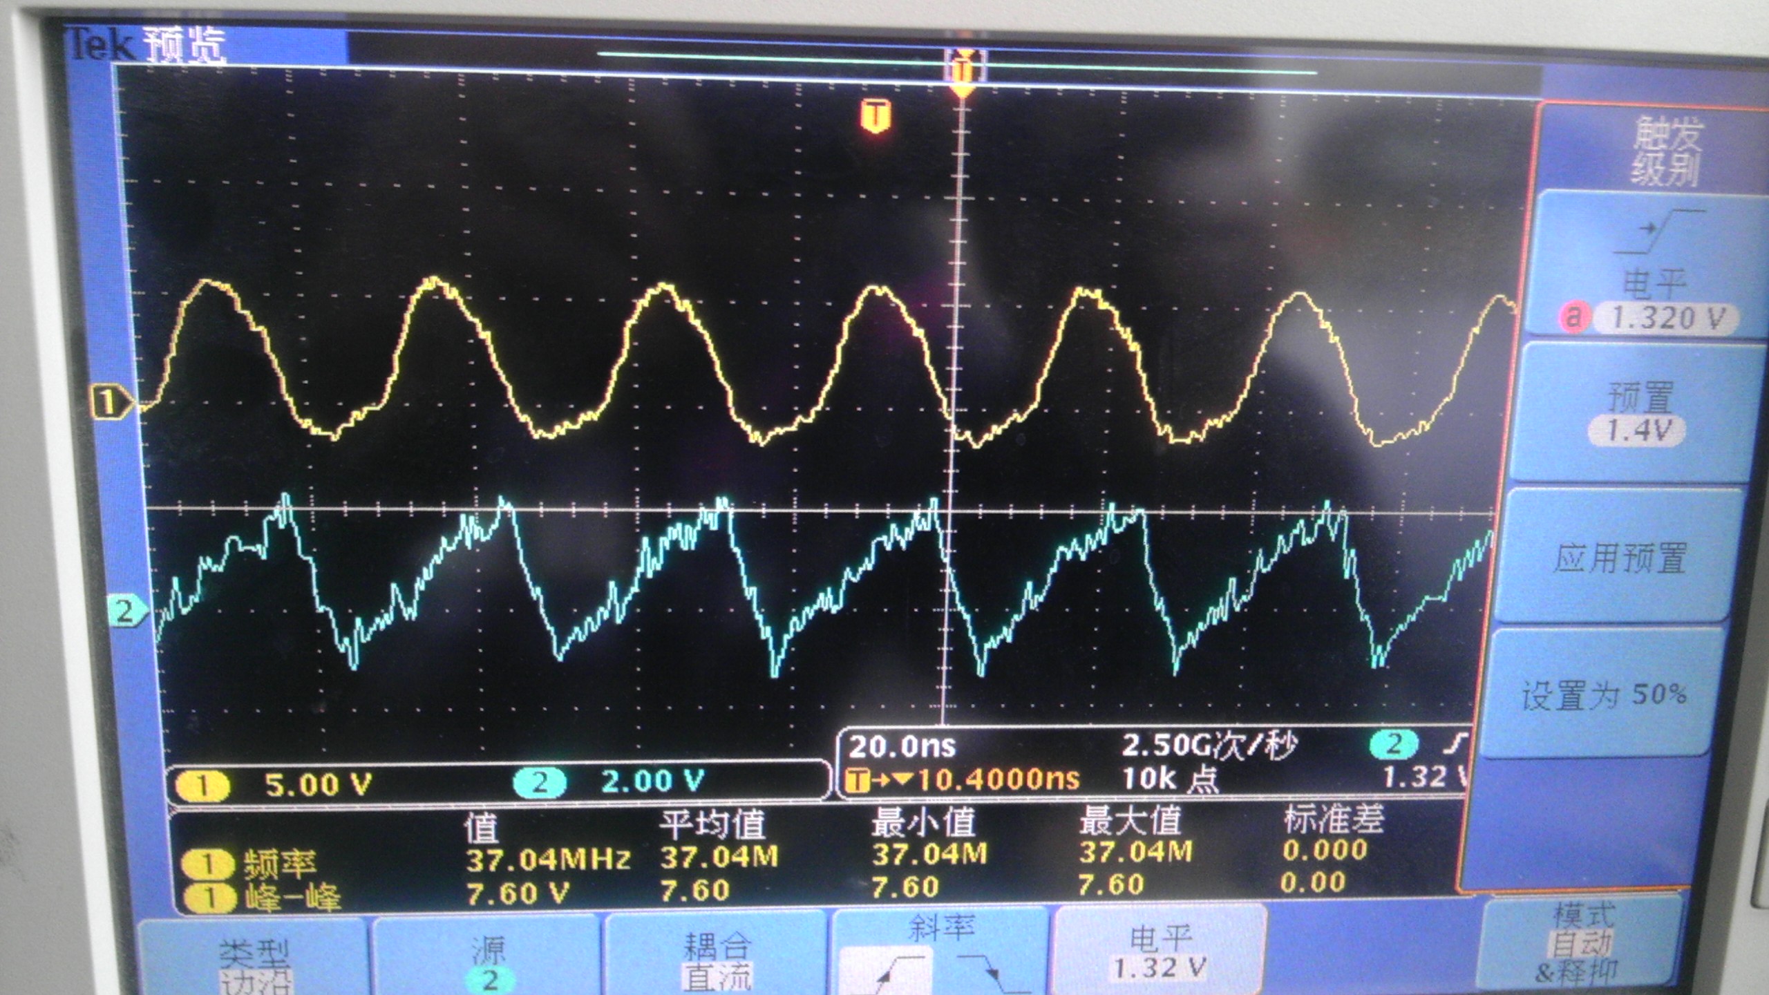Click the orange T trigger position marker on the graticule
This screenshot has height=995, width=1769.
[x=876, y=115]
